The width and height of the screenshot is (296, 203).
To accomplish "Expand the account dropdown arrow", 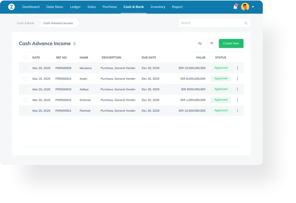I will pos(253,7).
